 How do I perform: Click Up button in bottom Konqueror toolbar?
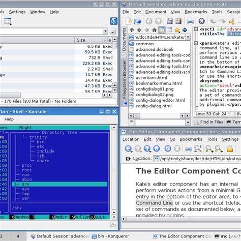147,148
